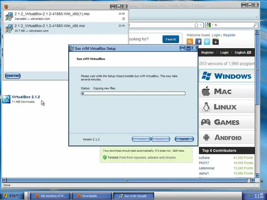Open the Login link beside Welcome Guest
The image size is (267, 200).
[216, 35]
